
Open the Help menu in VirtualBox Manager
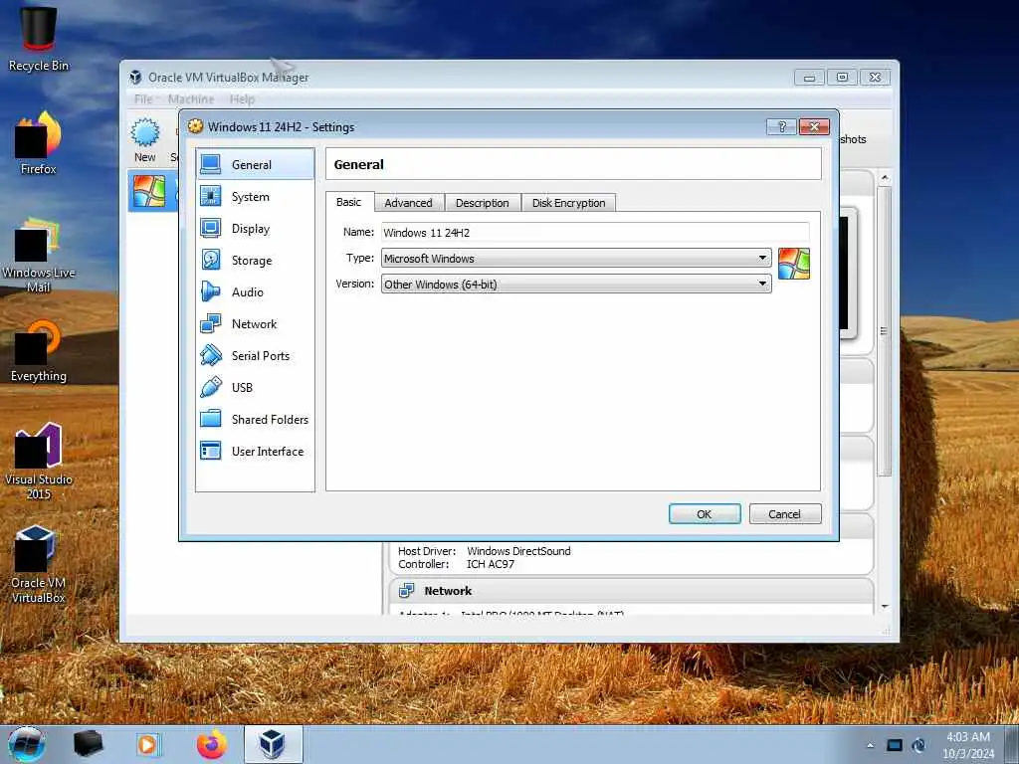pyautogui.click(x=242, y=98)
